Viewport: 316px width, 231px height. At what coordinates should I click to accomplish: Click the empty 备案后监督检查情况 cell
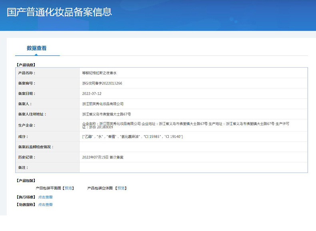[194, 147]
